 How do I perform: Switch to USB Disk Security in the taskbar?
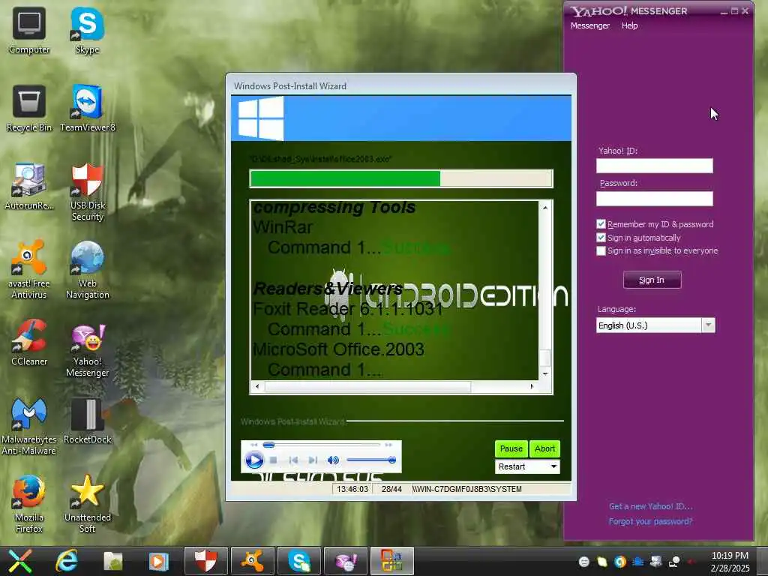tap(205, 561)
